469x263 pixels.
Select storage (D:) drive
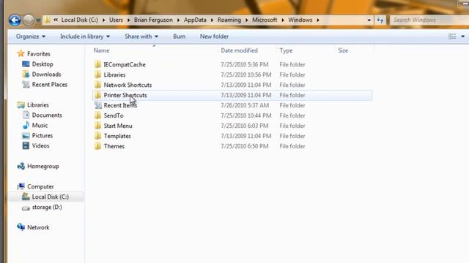(x=47, y=207)
